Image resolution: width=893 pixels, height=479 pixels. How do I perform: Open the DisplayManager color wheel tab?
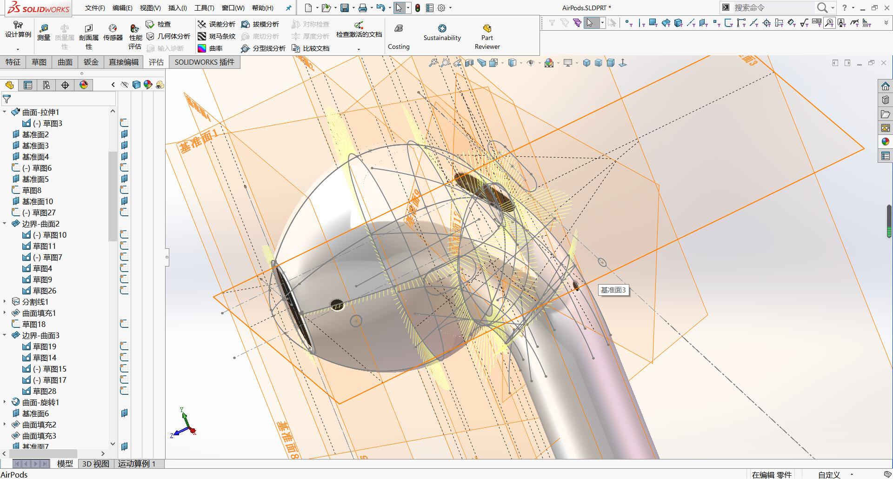click(84, 85)
